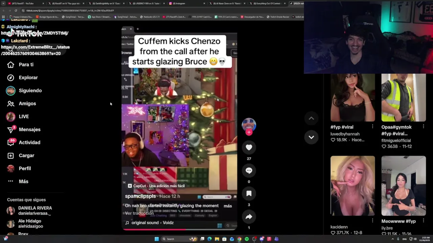433x243 pixels.
Task: Switch to Everything Out Of Context tab
Action: (267, 3)
